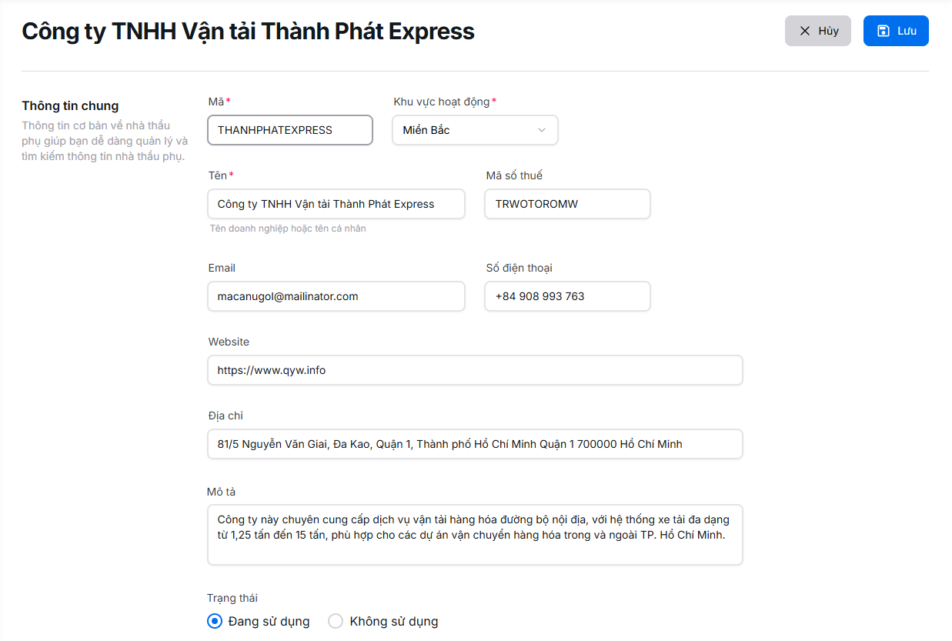The width and height of the screenshot is (952, 641).
Task: Click the X icon in Hủy button
Action: pos(805,31)
